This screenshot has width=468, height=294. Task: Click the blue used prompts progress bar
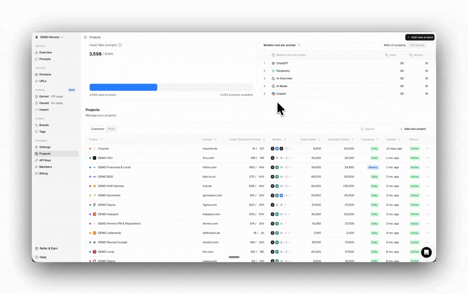pos(123,87)
